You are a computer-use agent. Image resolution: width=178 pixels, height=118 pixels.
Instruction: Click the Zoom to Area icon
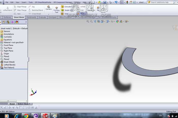coord(91,21)
